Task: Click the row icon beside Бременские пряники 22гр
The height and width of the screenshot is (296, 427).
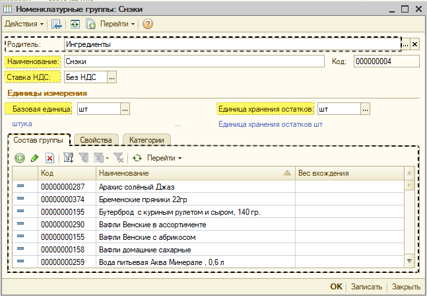Action: [x=20, y=198]
